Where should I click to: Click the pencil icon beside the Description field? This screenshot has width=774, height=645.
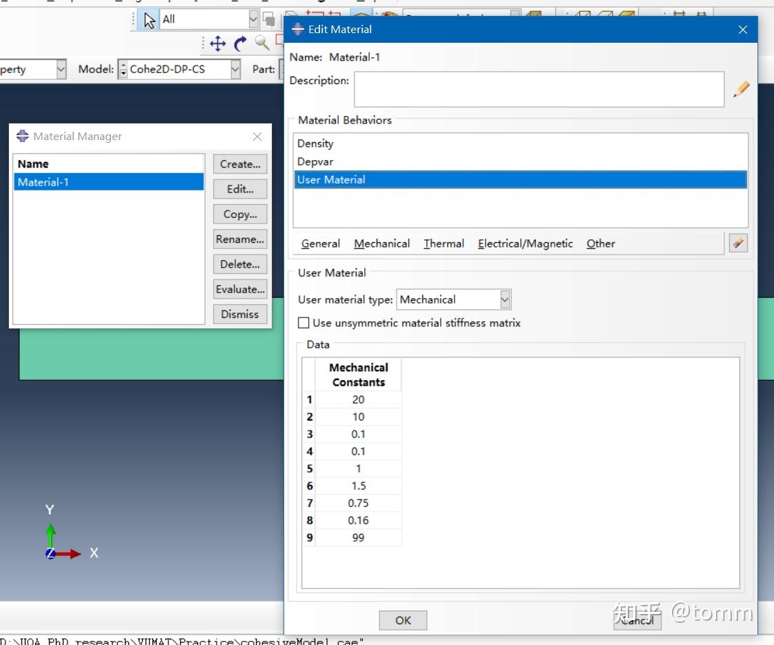click(741, 88)
